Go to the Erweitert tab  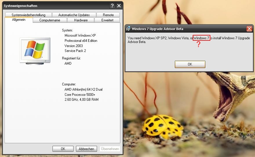tap(107, 20)
